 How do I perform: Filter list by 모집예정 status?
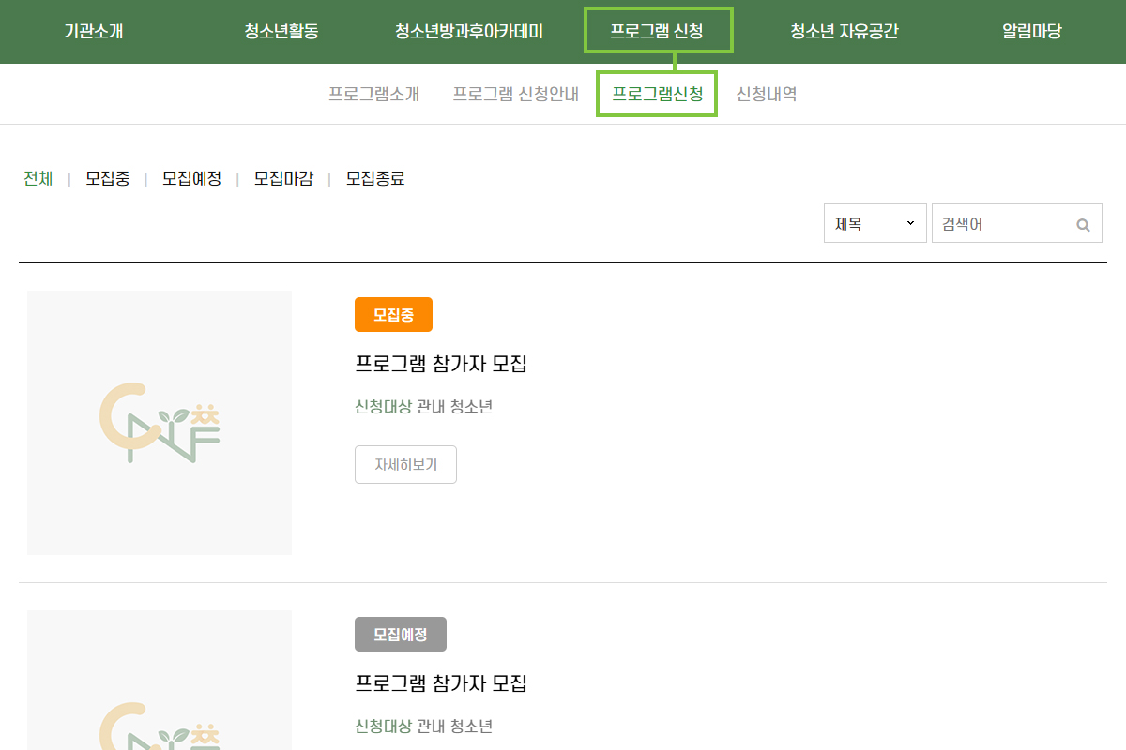192,178
